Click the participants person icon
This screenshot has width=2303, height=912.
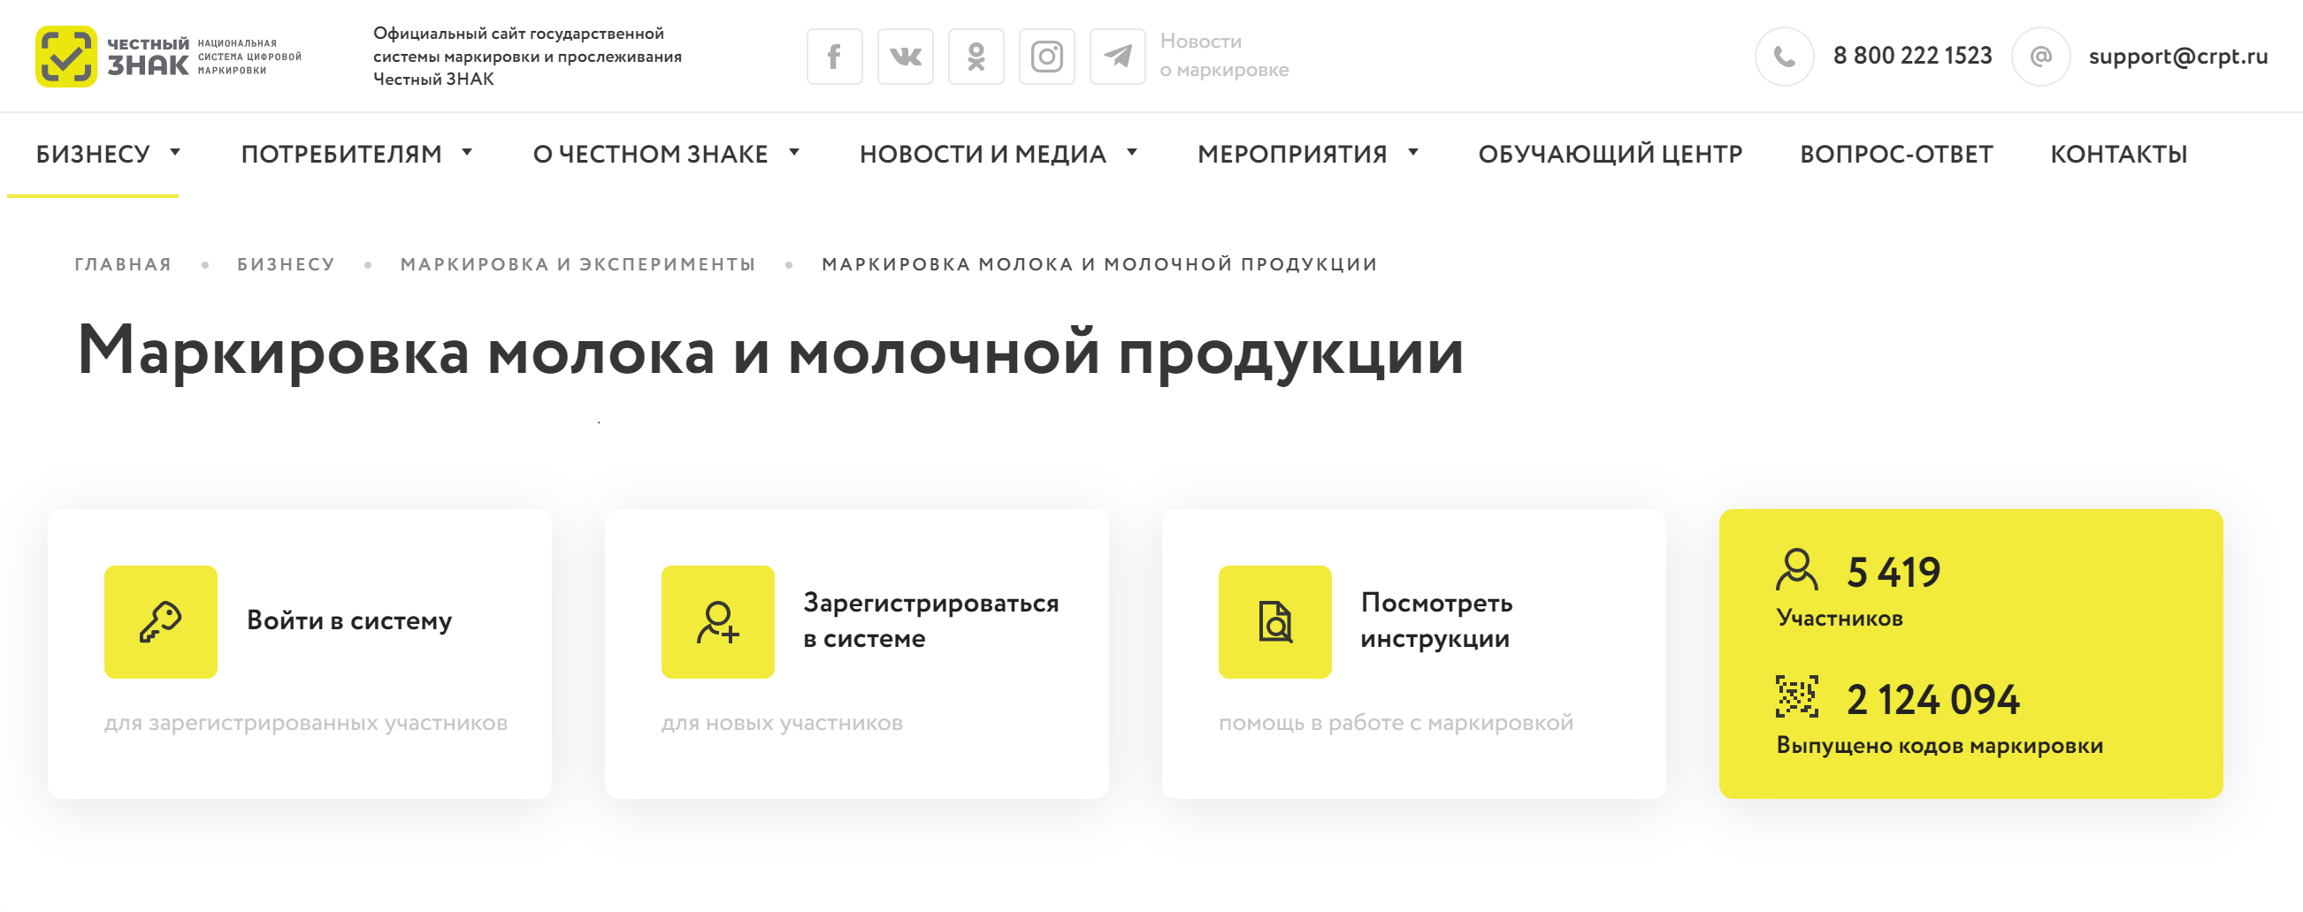click(1796, 570)
